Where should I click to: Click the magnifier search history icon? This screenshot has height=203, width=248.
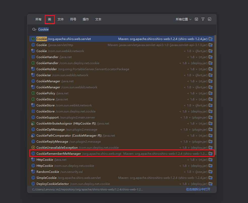point(34,29)
